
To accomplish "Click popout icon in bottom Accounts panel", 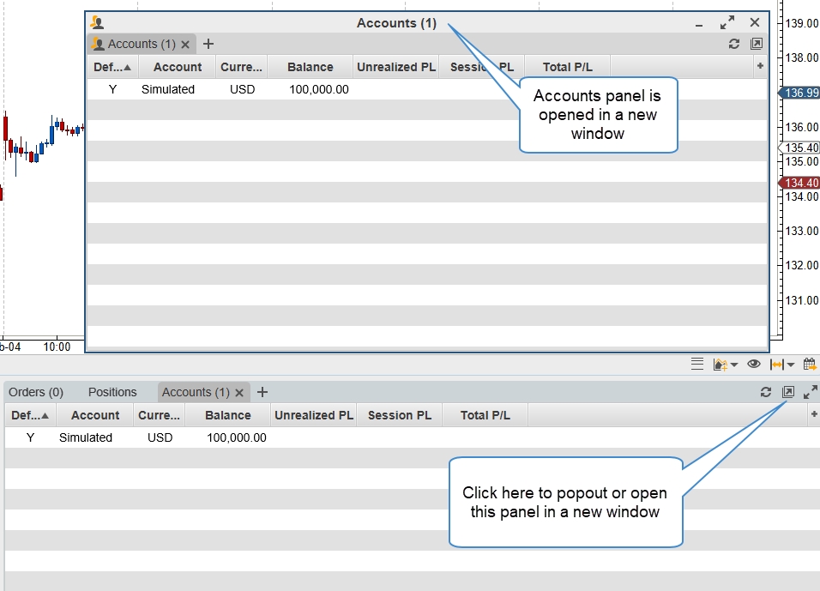I will click(x=788, y=392).
